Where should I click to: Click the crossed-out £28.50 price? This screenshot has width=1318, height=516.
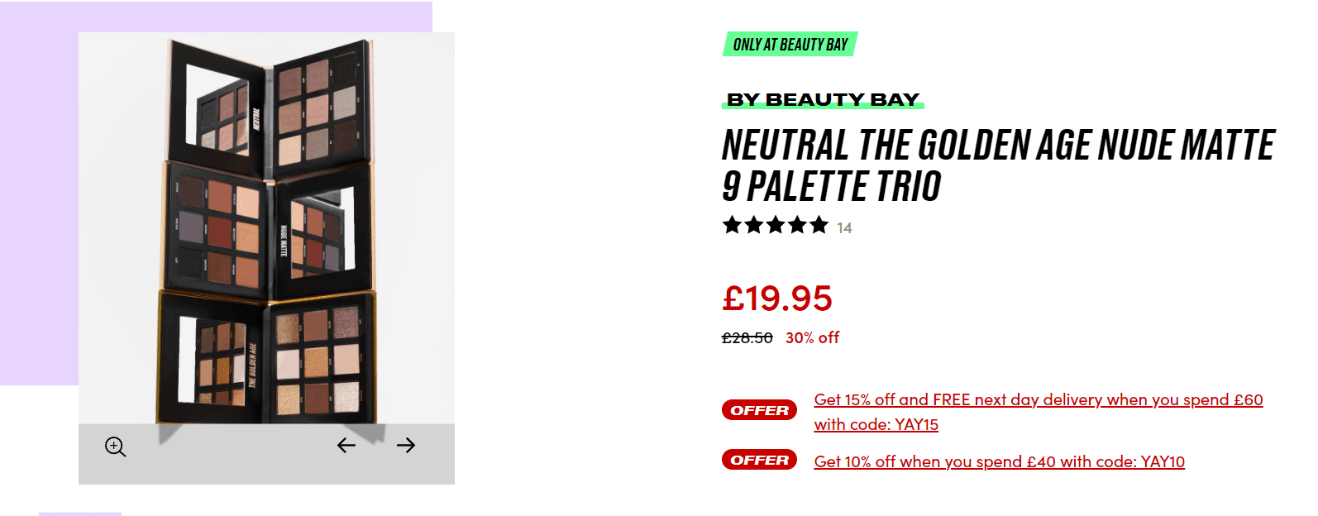(747, 337)
